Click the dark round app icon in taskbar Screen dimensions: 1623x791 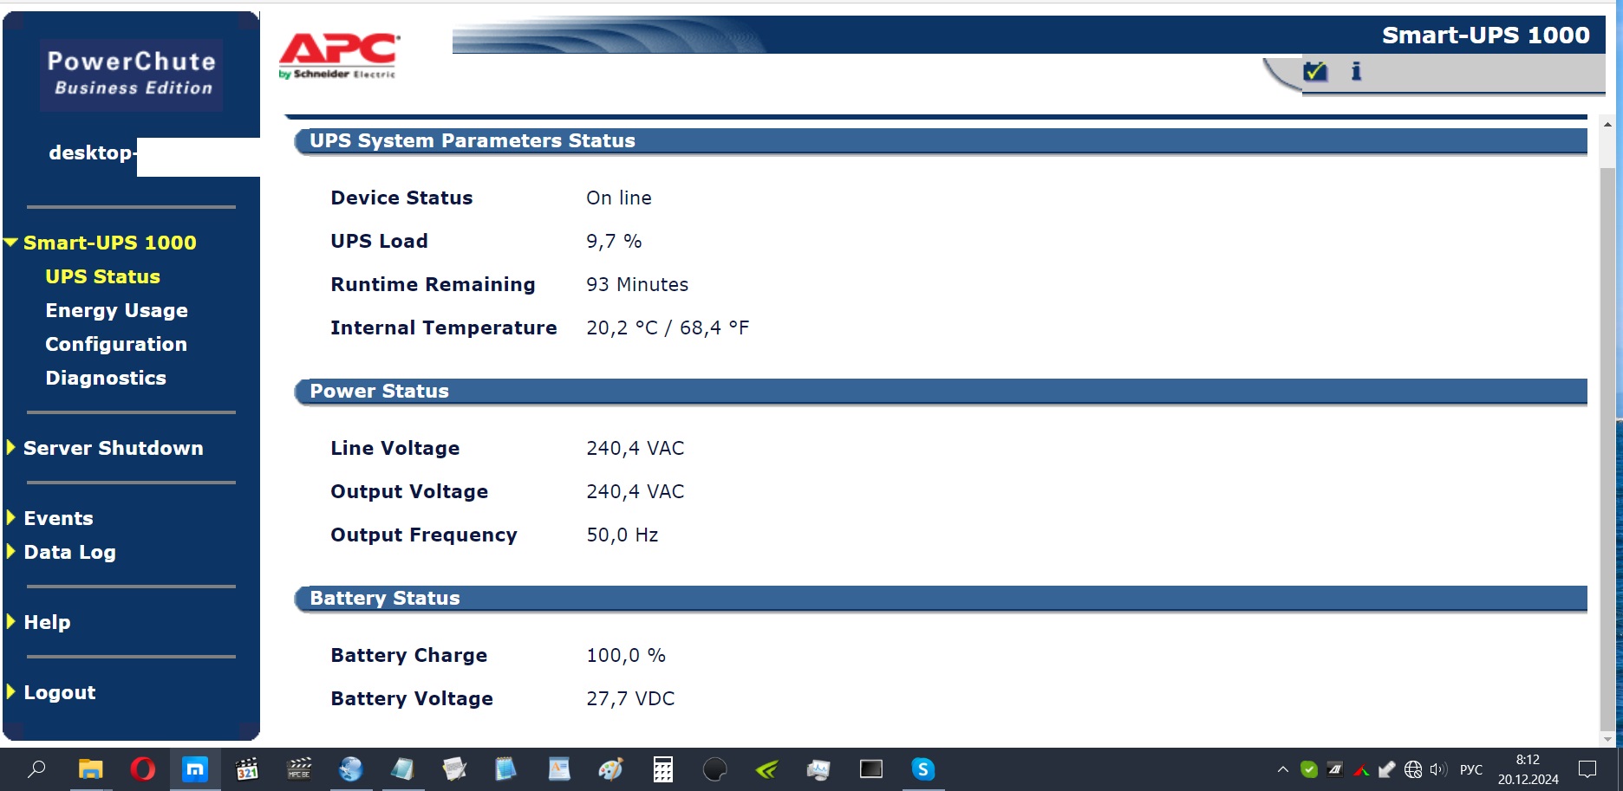click(715, 769)
